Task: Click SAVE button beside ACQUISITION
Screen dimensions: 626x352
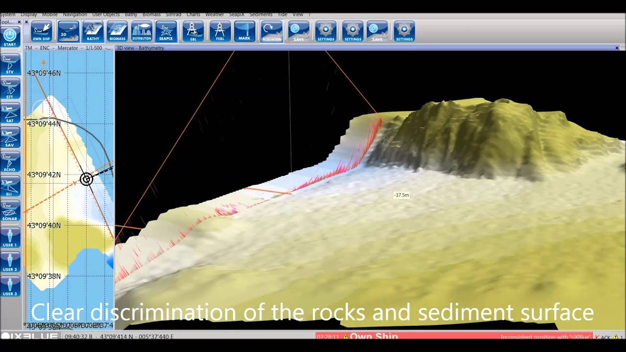Action: [x=298, y=31]
